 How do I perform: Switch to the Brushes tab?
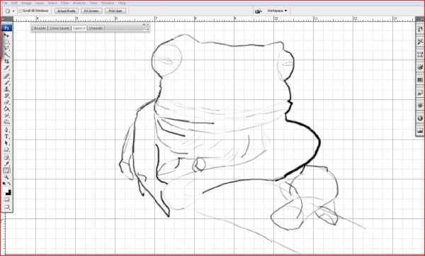pos(40,28)
